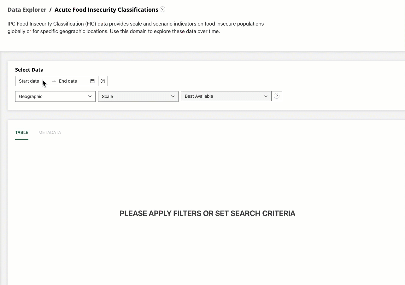Navigate back using the Data Explorer breadcrumb

(27, 9)
